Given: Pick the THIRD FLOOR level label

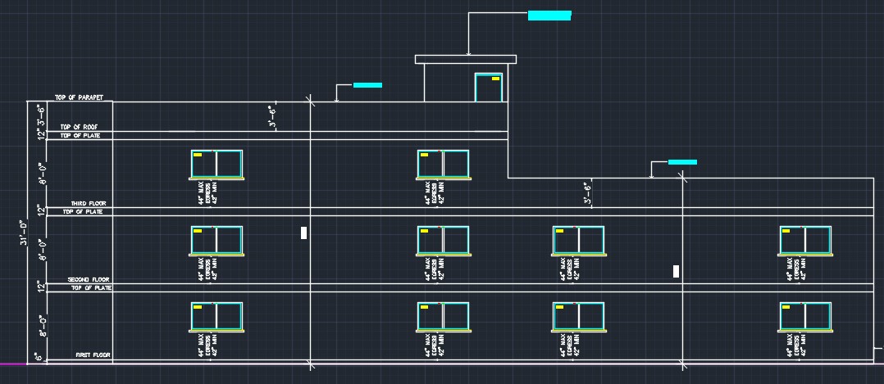Looking at the screenshot, I should coord(89,203).
